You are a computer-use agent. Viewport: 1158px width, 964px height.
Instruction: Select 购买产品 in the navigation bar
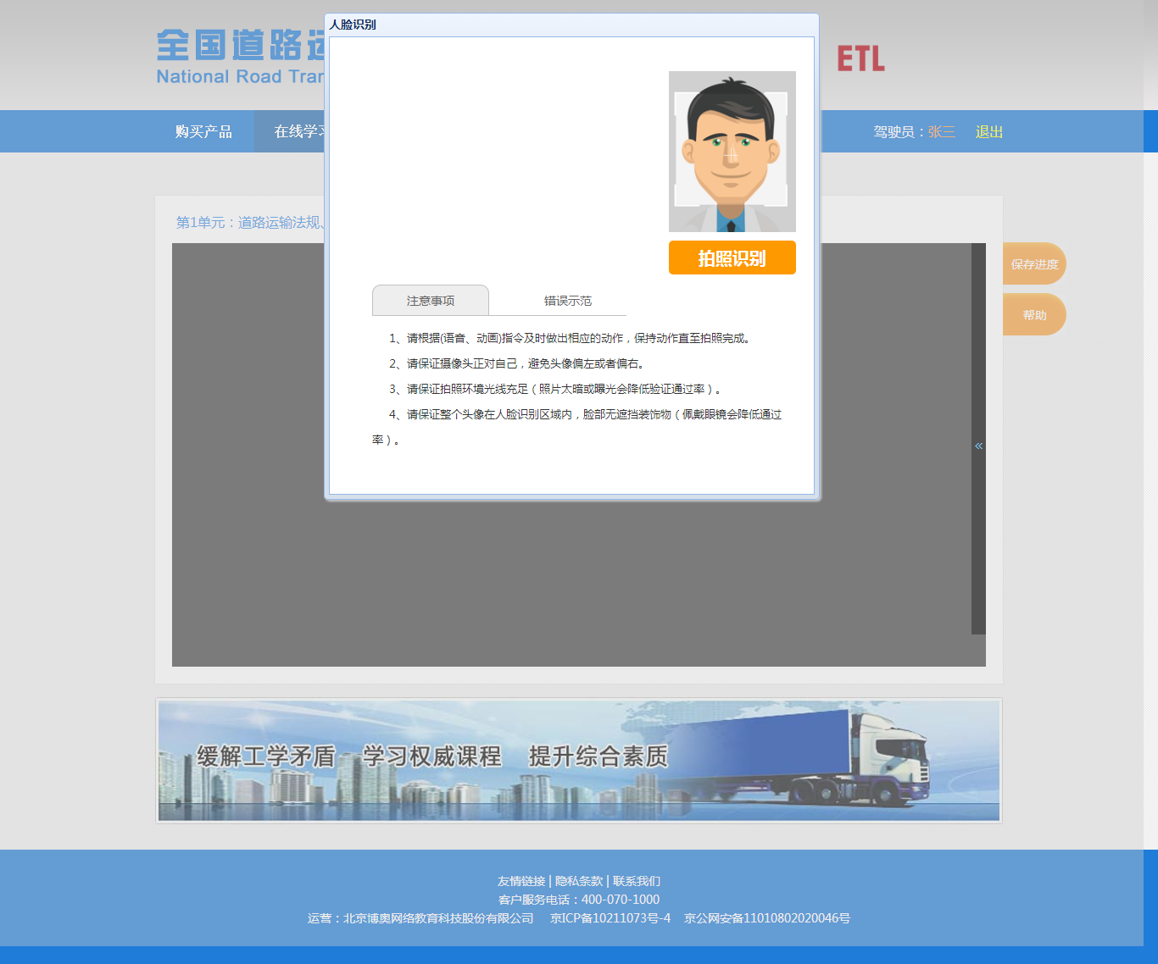point(203,131)
